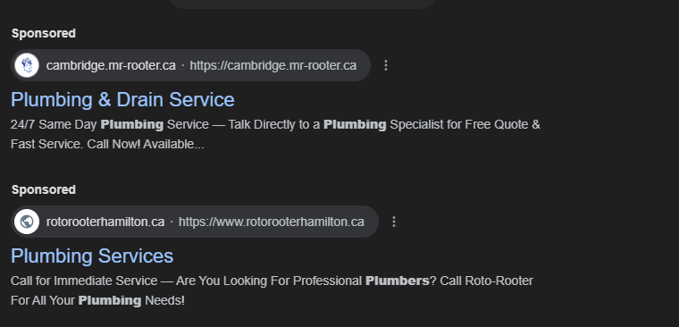The image size is (679, 327).
Task: Click the 'Call for Immediate Service' text
Action: pos(84,281)
